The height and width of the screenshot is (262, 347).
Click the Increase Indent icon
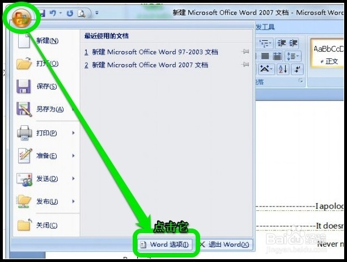293,43
